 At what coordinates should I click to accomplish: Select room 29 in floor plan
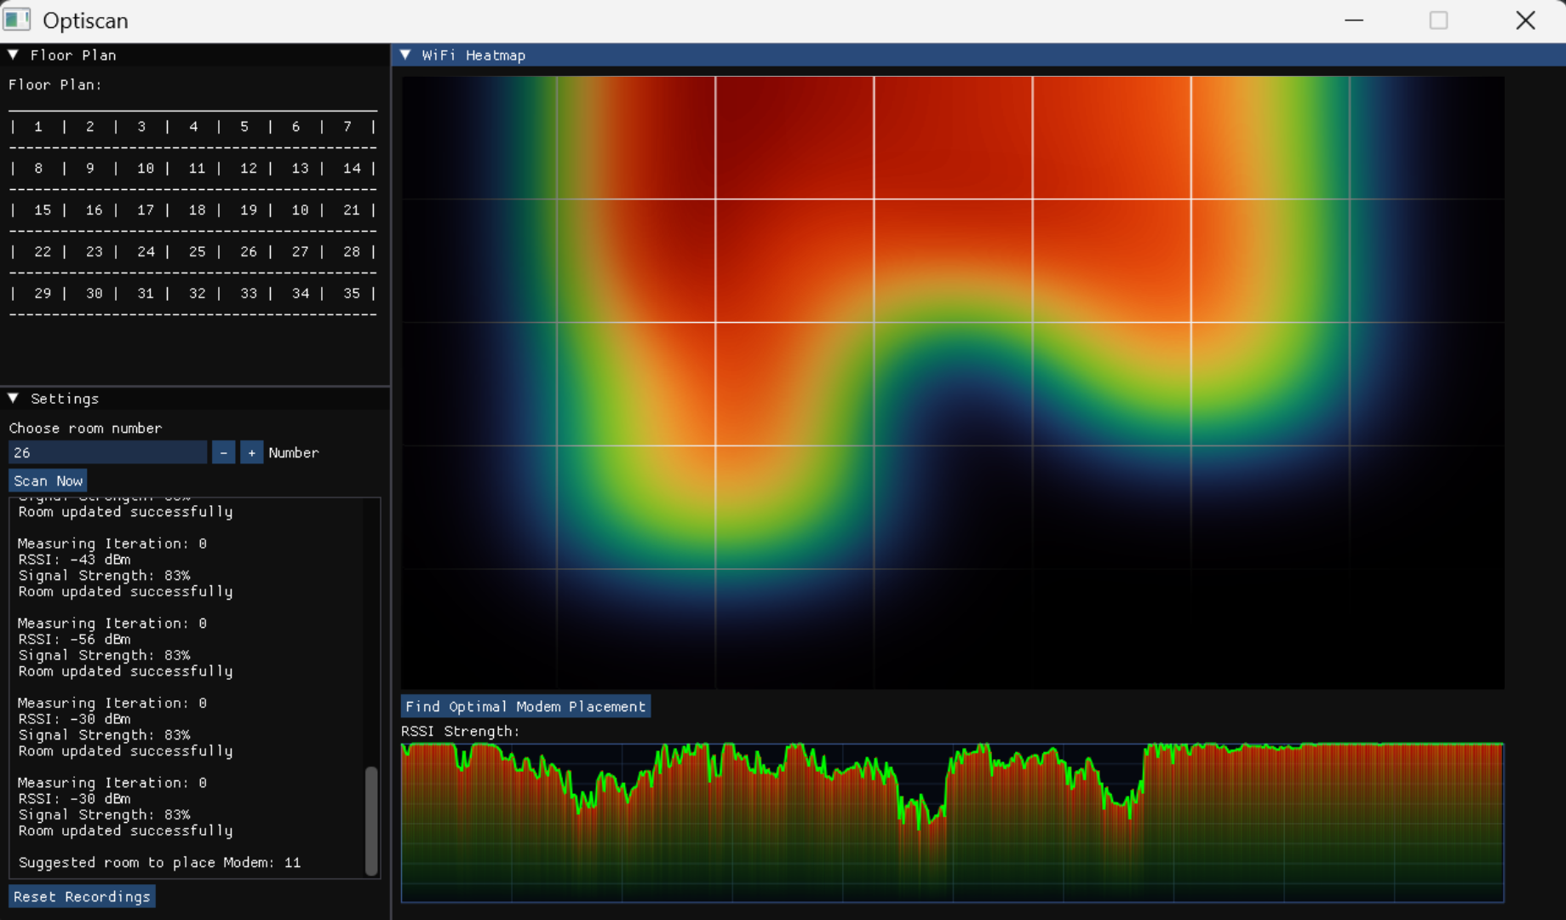point(43,293)
